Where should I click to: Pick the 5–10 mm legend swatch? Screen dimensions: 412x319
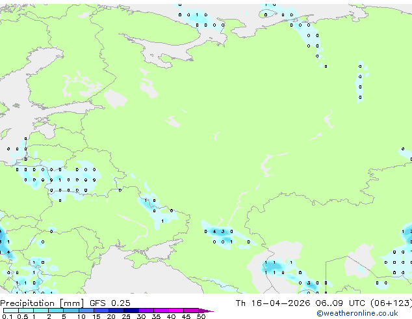coord(71,311)
